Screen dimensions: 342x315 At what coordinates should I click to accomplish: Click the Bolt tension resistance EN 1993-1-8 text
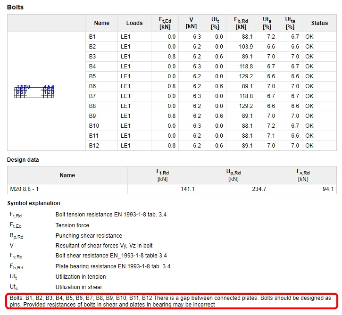111,215
